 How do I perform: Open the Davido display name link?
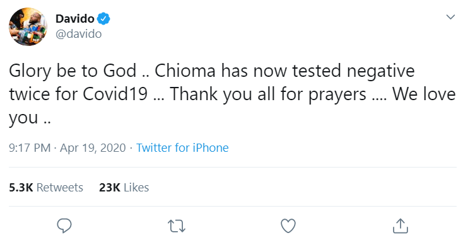75,19
